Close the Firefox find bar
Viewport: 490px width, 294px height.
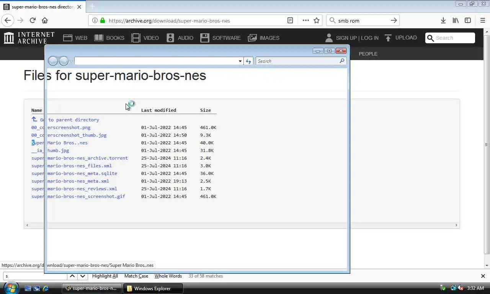tap(483, 276)
